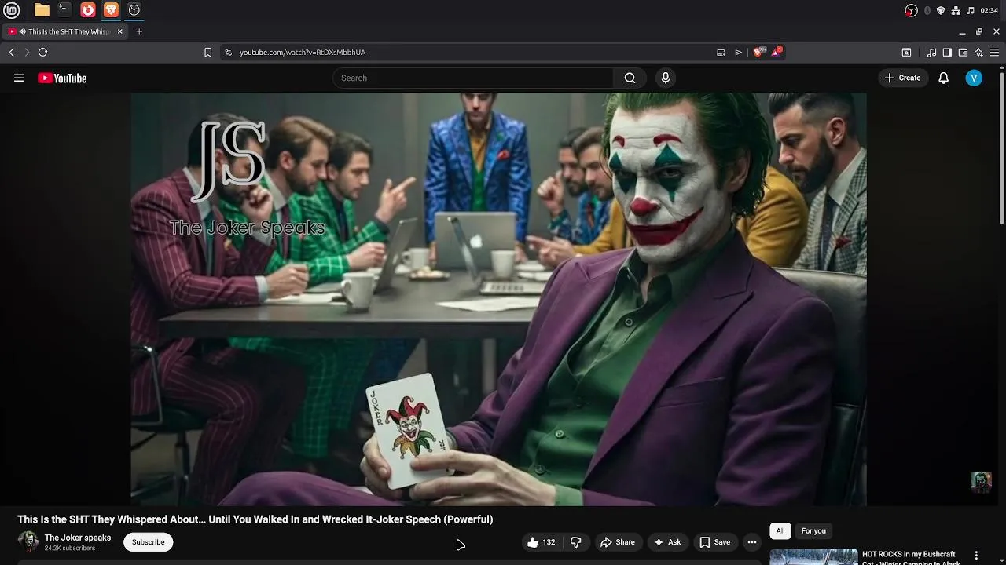Open the Firefox launcher in the panel
The width and height of the screenshot is (1006, 565).
click(88, 10)
